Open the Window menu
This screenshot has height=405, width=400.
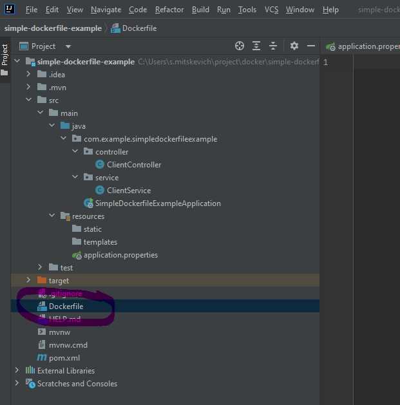tap(300, 10)
